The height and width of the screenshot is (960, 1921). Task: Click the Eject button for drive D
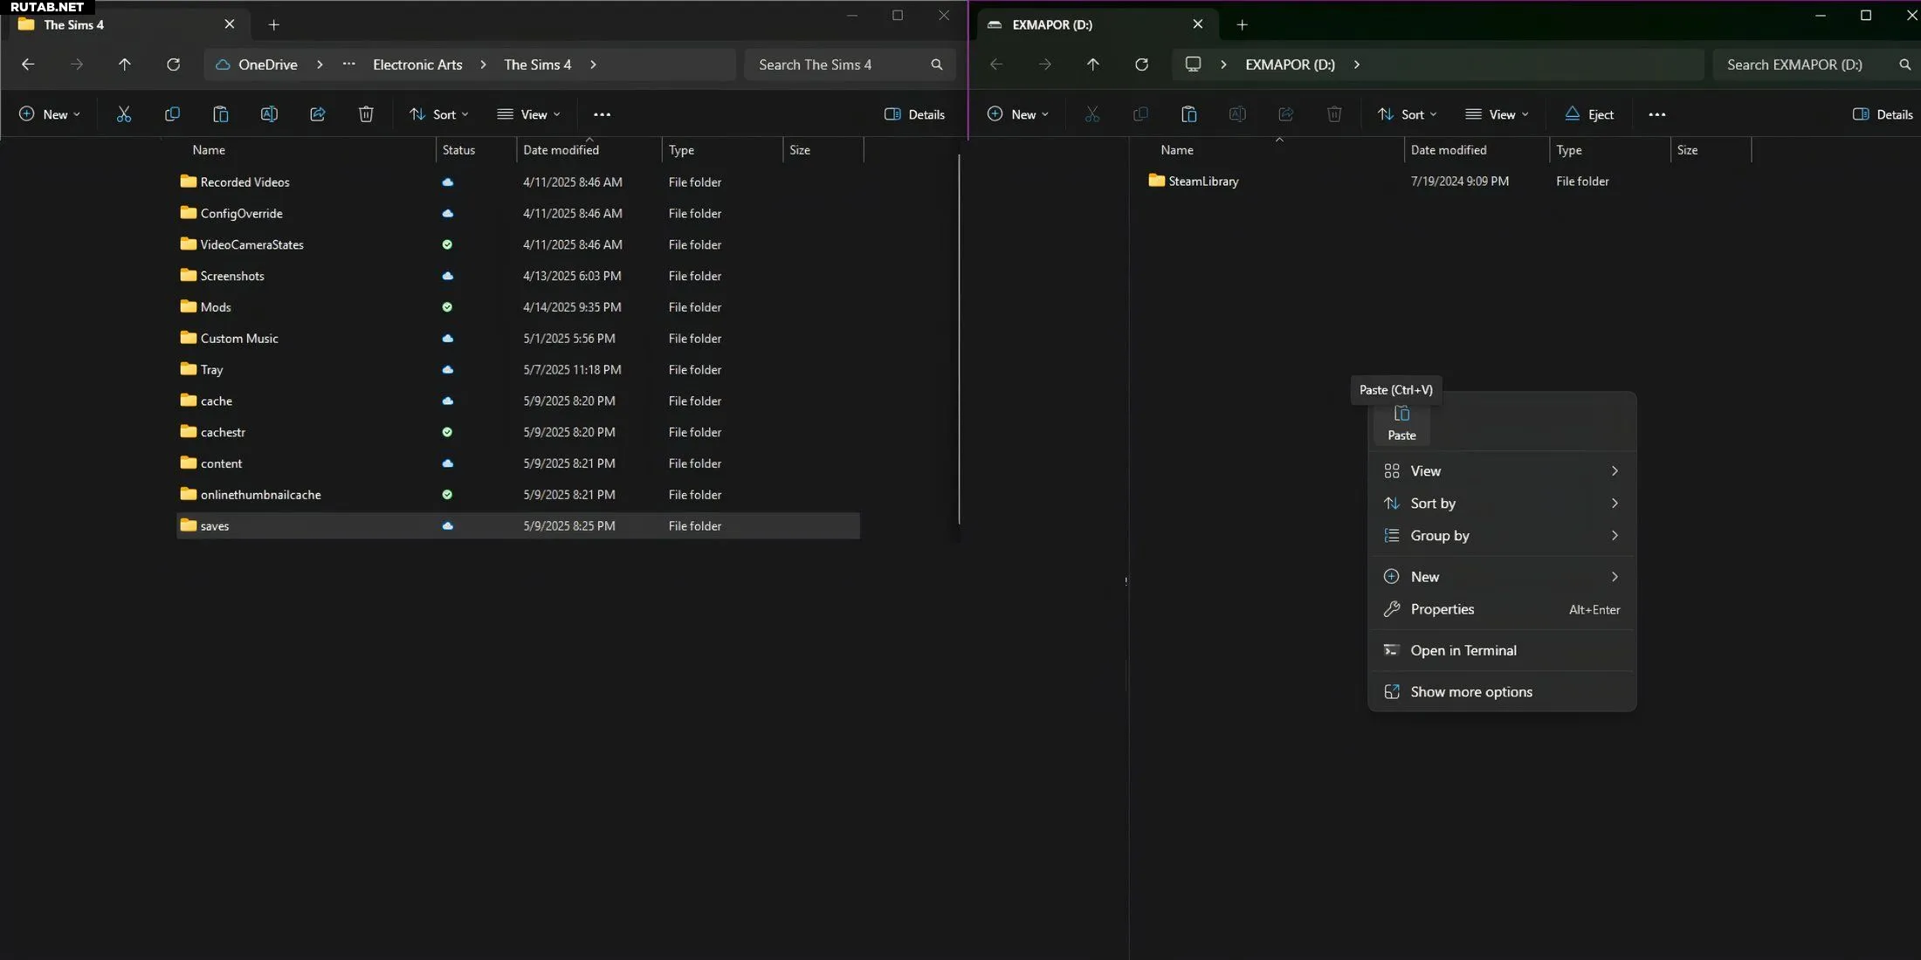[x=1589, y=114]
